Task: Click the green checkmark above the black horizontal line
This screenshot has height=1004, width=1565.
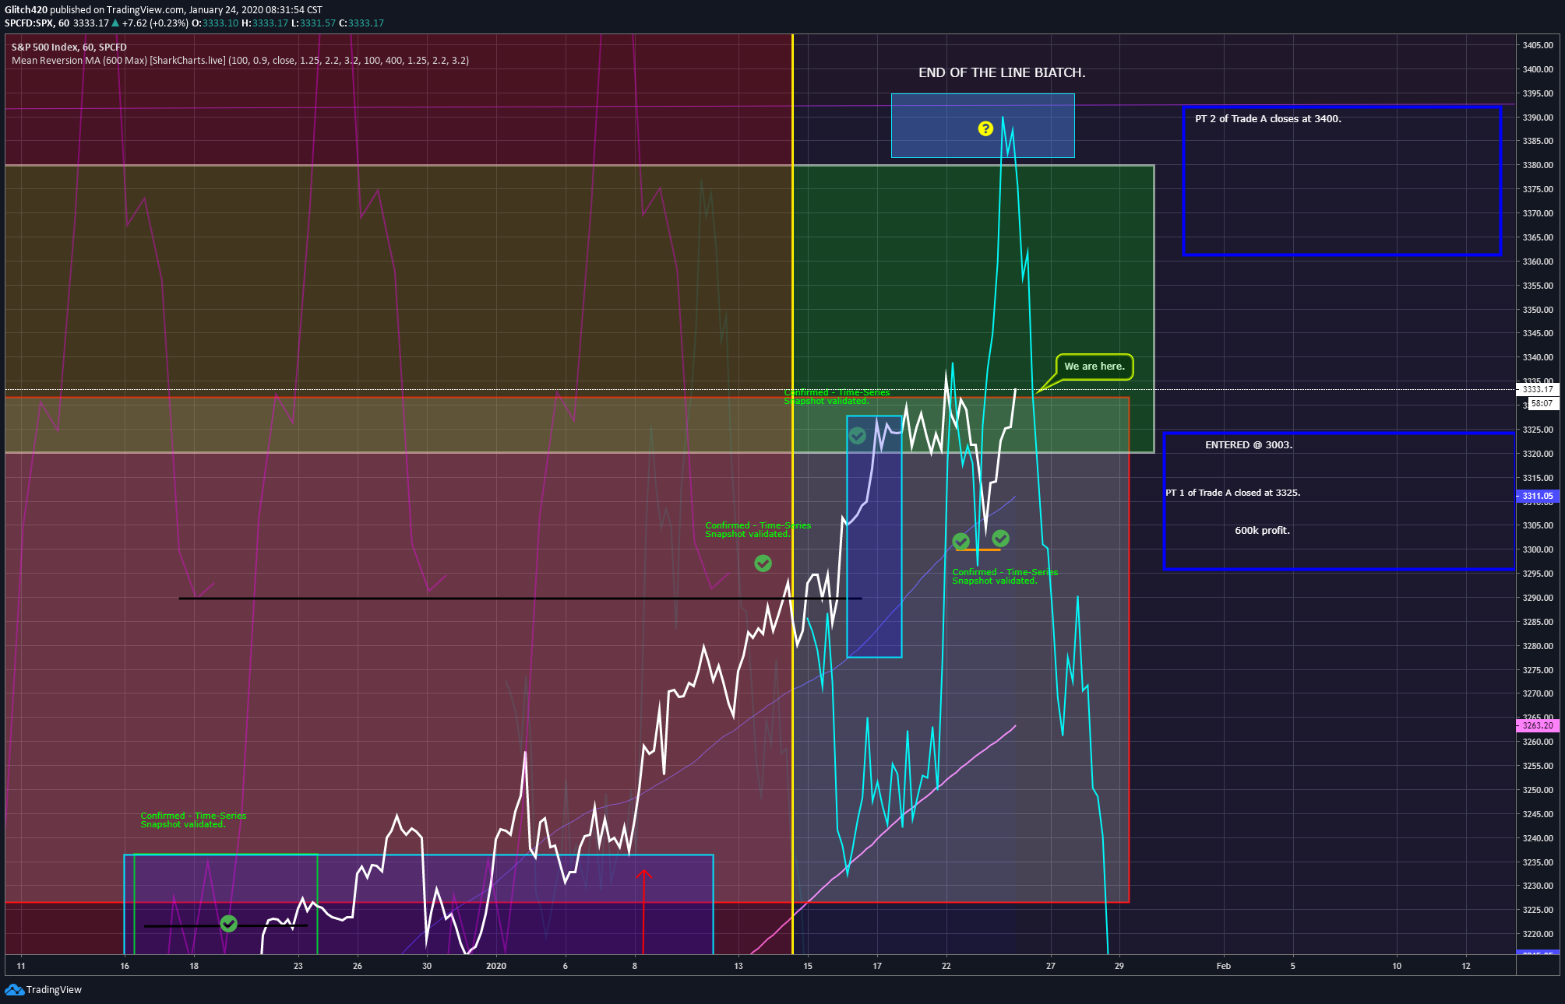Action: (763, 563)
